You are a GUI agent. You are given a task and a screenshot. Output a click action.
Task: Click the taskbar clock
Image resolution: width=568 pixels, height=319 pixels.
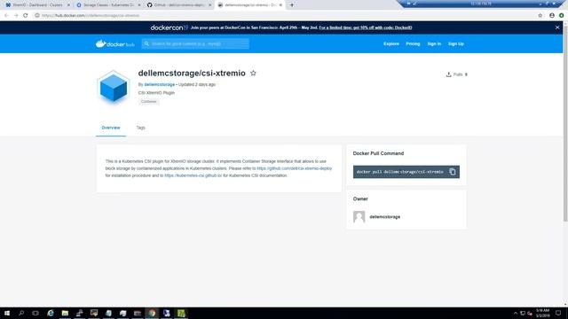click(x=542, y=313)
